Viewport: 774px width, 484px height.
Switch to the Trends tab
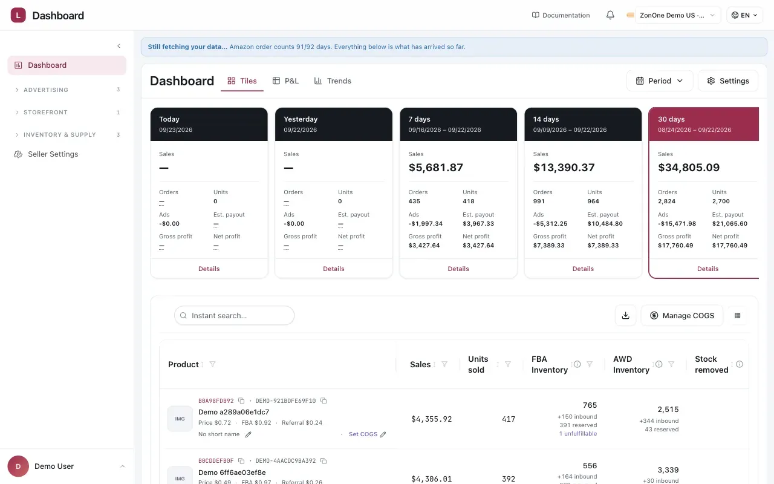tap(333, 81)
